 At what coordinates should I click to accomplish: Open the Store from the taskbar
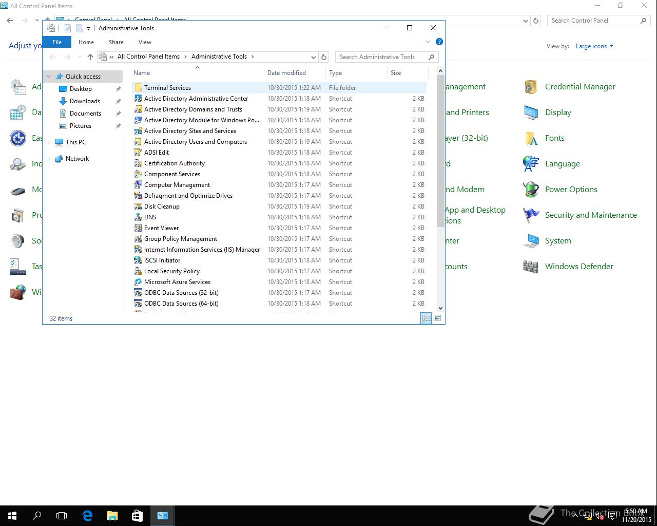point(137,516)
